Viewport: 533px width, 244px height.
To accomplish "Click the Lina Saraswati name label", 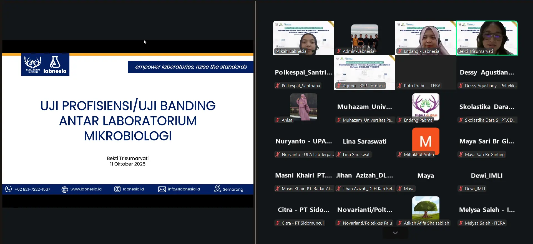I will pyautogui.click(x=356, y=155).
